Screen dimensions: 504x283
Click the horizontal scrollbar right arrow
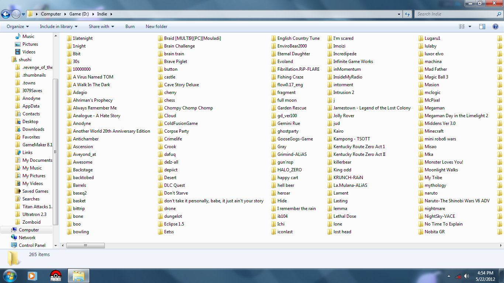(500, 245)
